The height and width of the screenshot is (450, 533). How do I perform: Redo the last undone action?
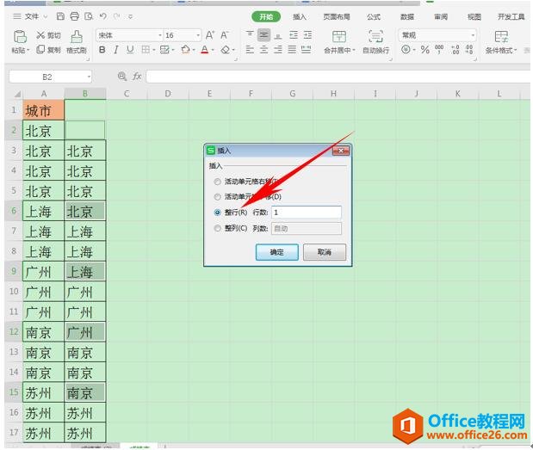point(116,16)
